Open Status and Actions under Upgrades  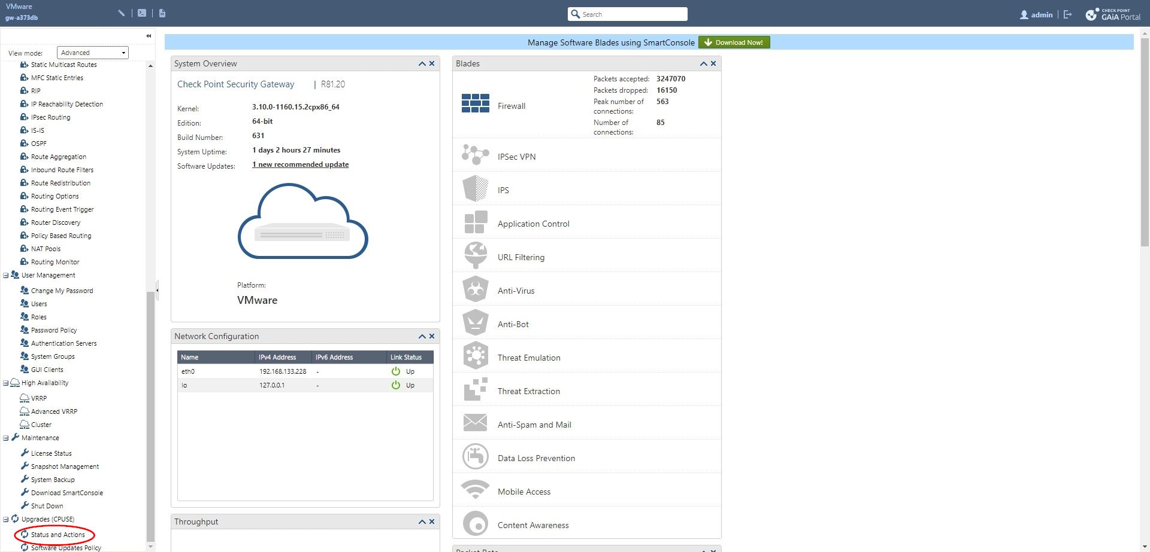tap(57, 535)
